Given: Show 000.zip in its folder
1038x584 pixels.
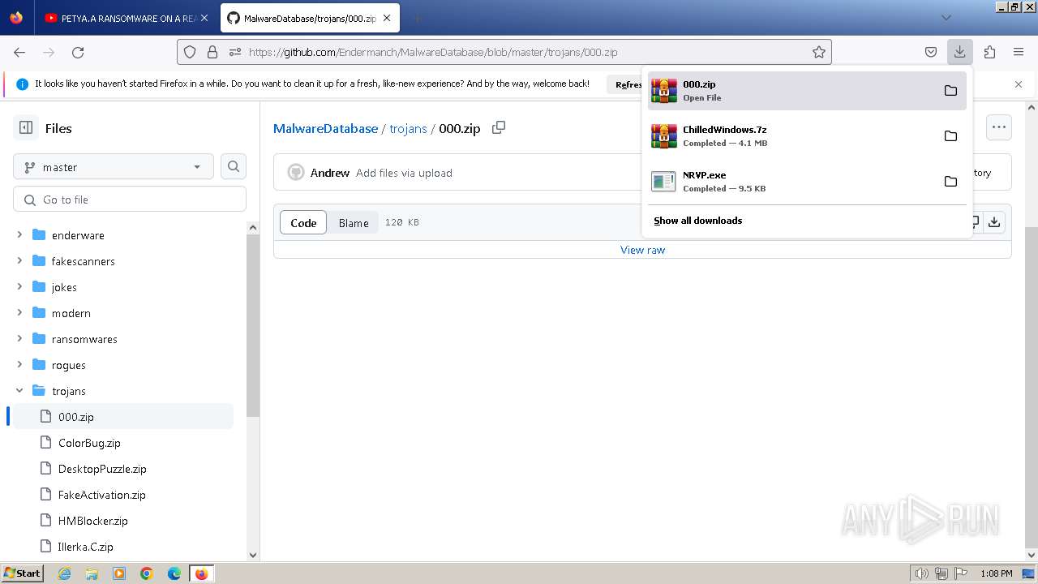Looking at the screenshot, I should [950, 90].
